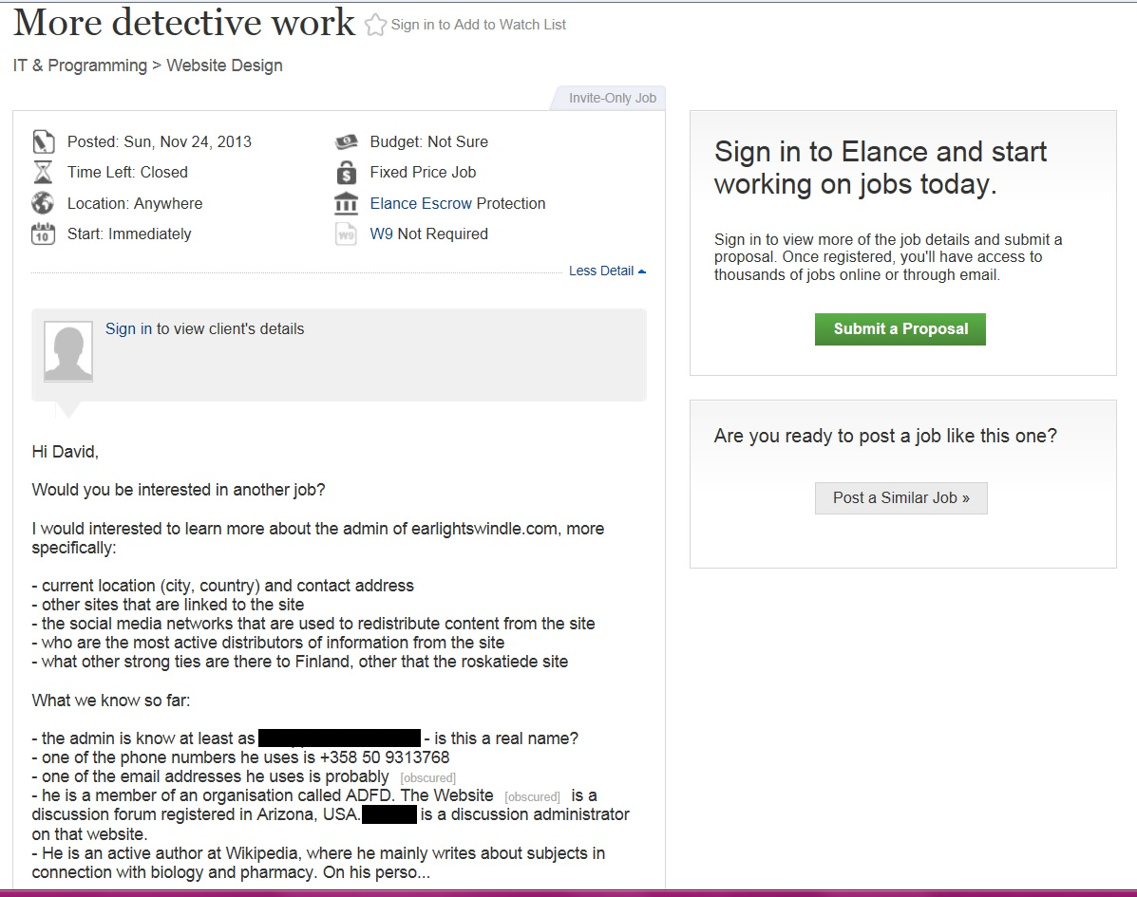The height and width of the screenshot is (897, 1137).
Task: Open the W9 link
Action: tap(381, 234)
